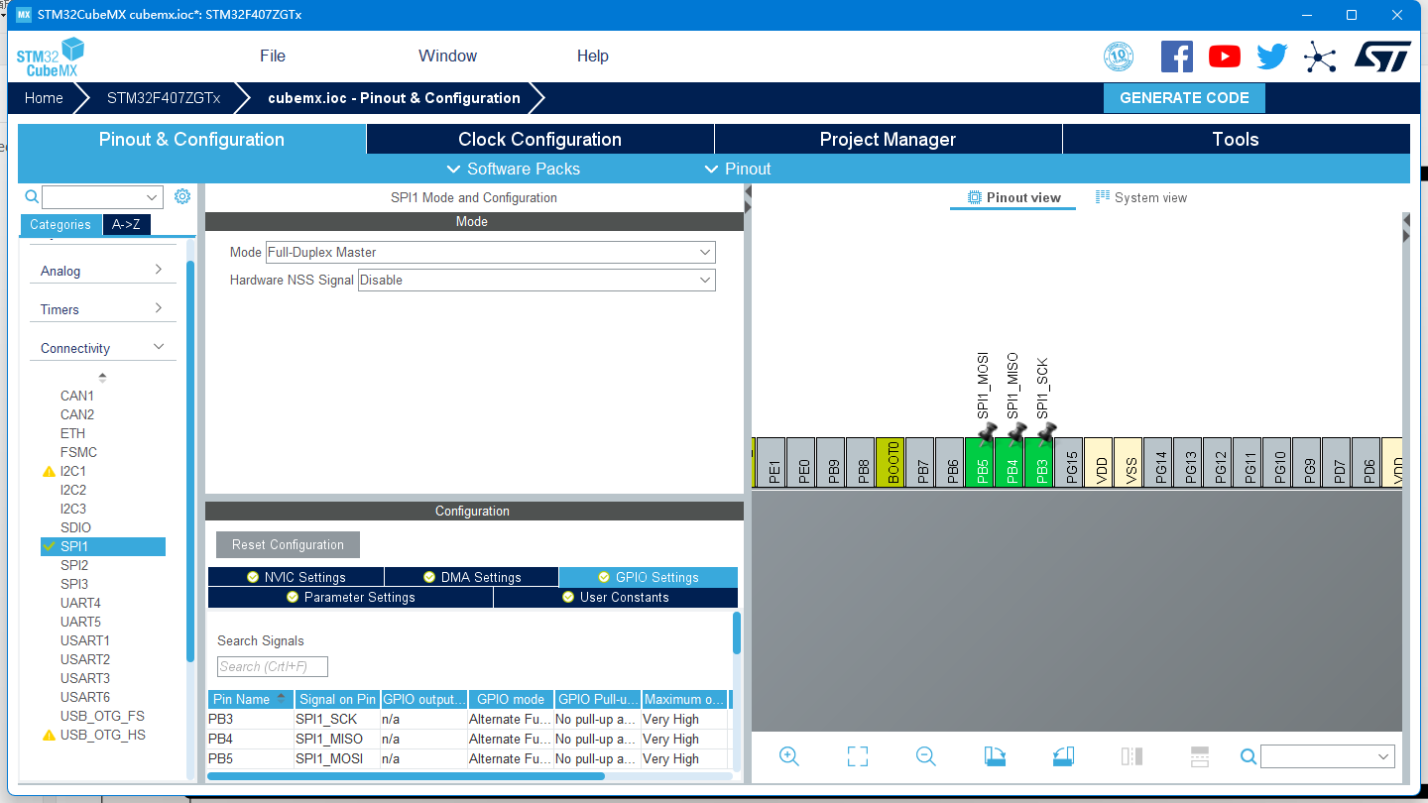
Task: Open the Hardware NSS Signal dropdown
Action: [x=535, y=280]
